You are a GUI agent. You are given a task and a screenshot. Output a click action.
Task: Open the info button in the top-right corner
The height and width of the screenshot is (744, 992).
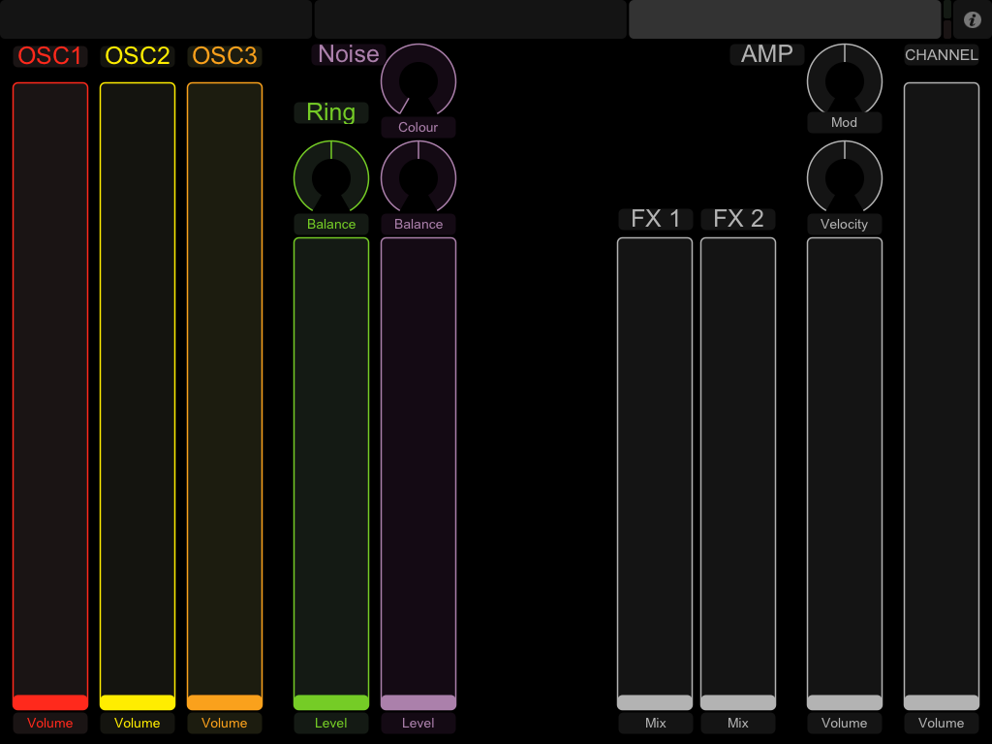973,19
